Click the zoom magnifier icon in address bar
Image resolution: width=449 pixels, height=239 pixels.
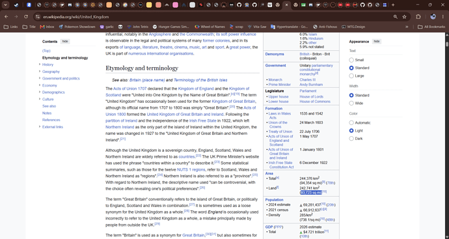coord(396,17)
